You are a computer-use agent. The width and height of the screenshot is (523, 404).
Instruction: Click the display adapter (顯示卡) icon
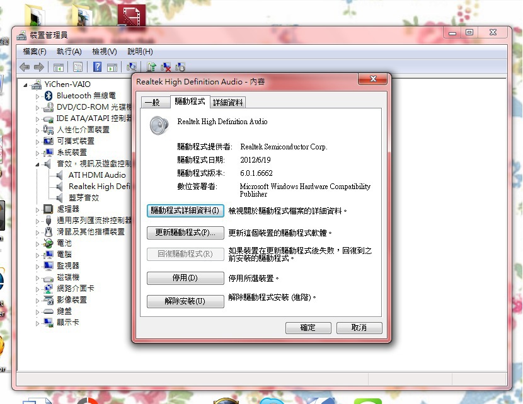[49, 323]
